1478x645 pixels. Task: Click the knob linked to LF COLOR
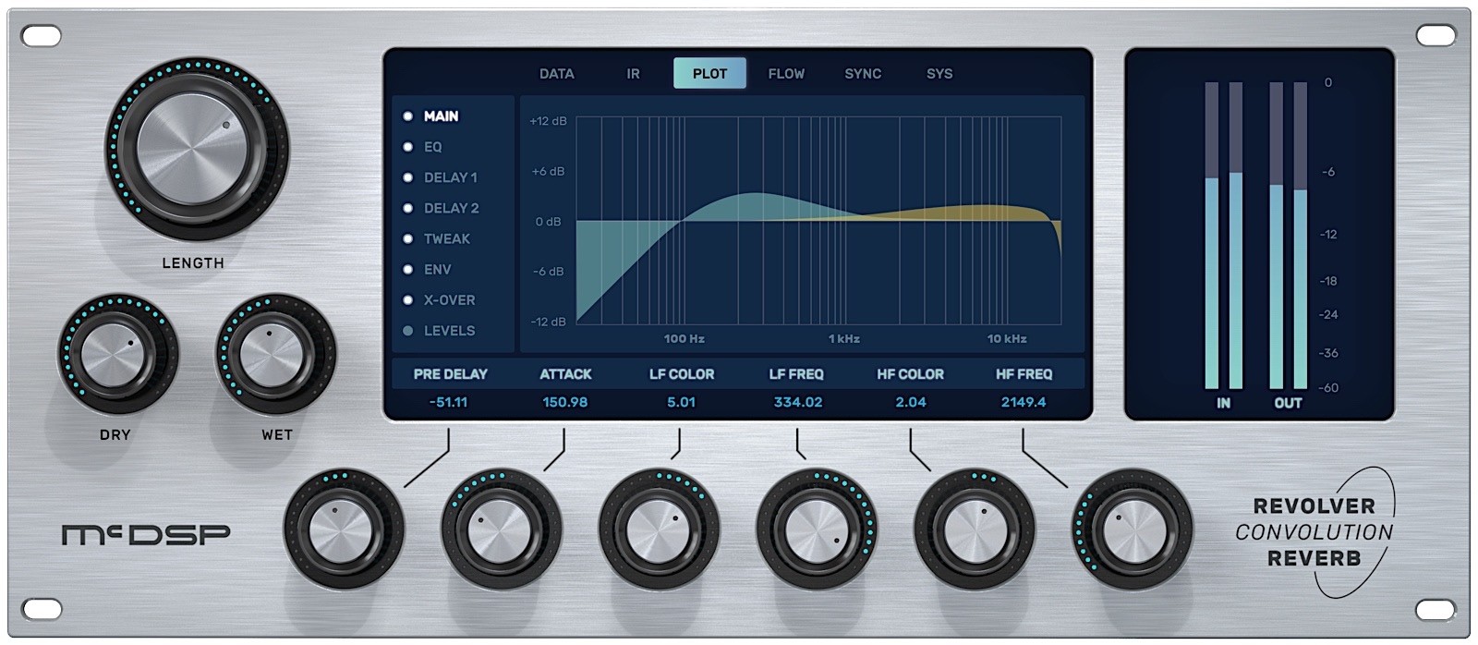[x=659, y=529]
